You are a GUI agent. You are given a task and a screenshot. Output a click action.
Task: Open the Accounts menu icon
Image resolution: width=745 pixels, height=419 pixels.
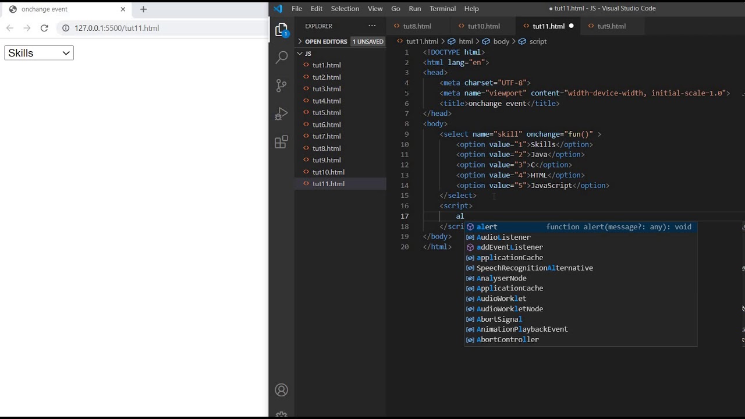282,390
